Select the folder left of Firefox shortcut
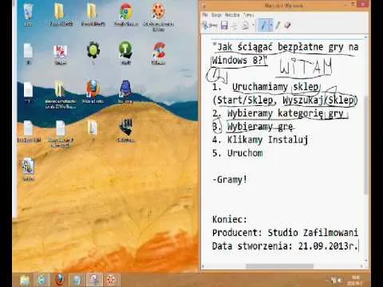383x287 pixels. click(61, 94)
